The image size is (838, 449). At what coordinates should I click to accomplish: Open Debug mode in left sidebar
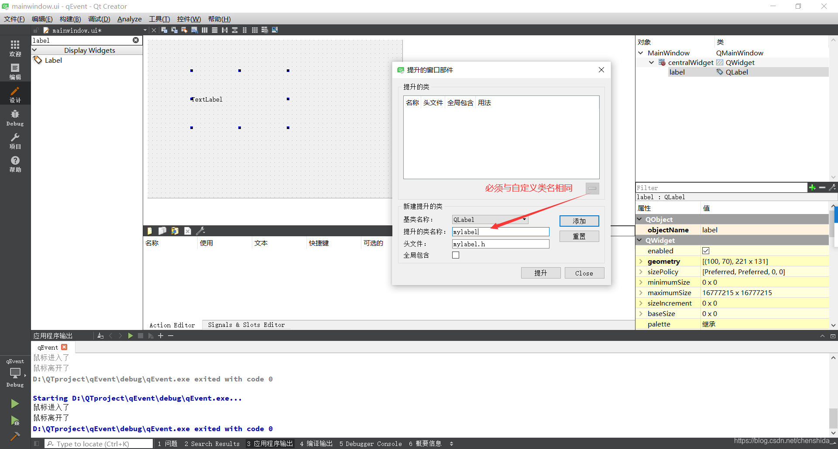(x=15, y=118)
